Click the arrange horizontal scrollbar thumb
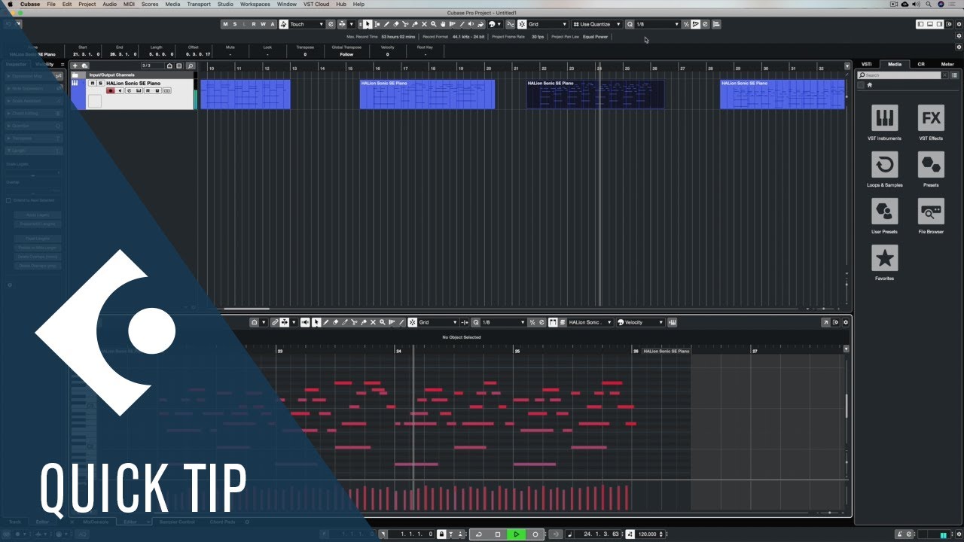964x542 pixels. (246, 309)
